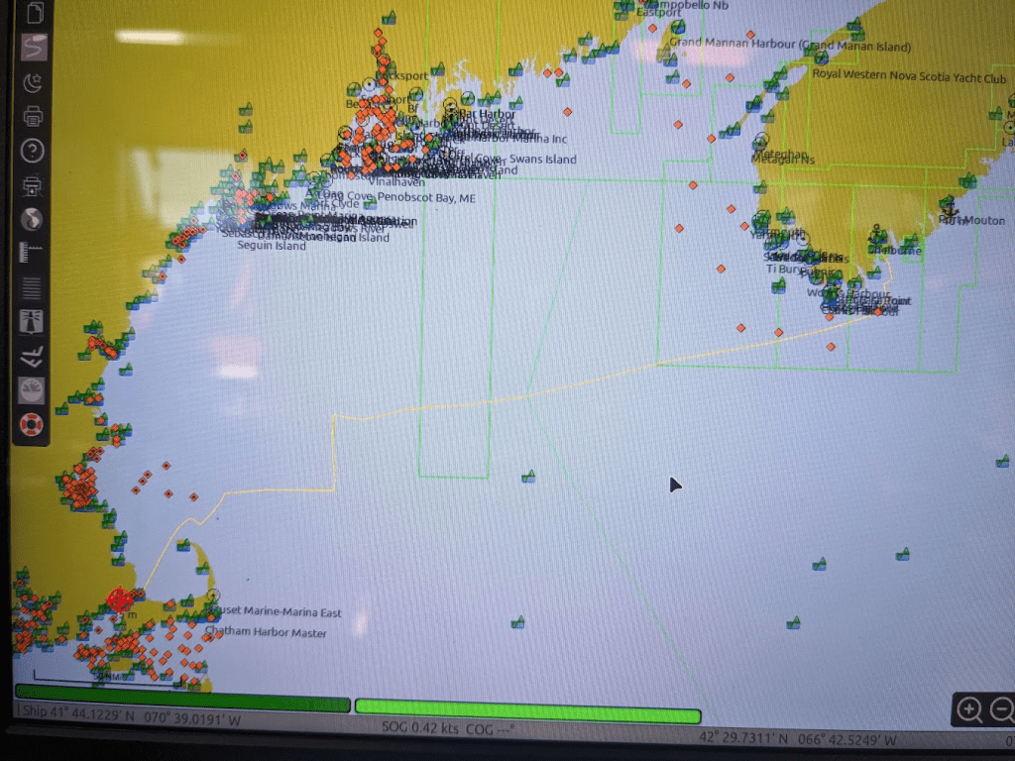Zoom in with magnifier plus button
The width and height of the screenshot is (1015, 761).
(x=969, y=709)
